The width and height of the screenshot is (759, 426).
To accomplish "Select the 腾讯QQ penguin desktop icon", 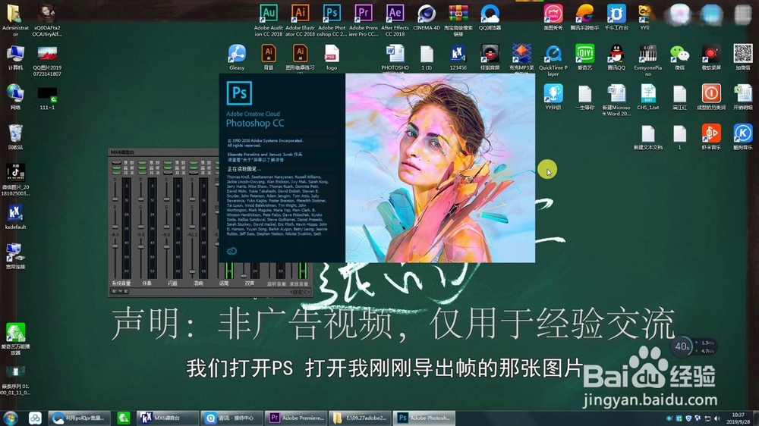I will pyautogui.click(x=616, y=57).
